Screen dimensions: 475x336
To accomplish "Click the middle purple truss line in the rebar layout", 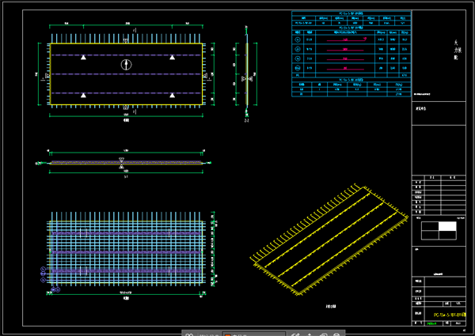I will (126, 252).
